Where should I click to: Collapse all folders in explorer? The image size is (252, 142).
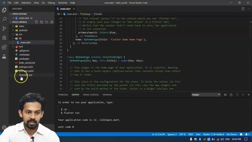pos(52,22)
